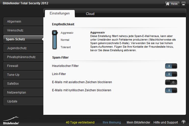Viewport: 189px width, 126px height.
Task: Open the Tune-Up section
Action: (x=23, y=75)
